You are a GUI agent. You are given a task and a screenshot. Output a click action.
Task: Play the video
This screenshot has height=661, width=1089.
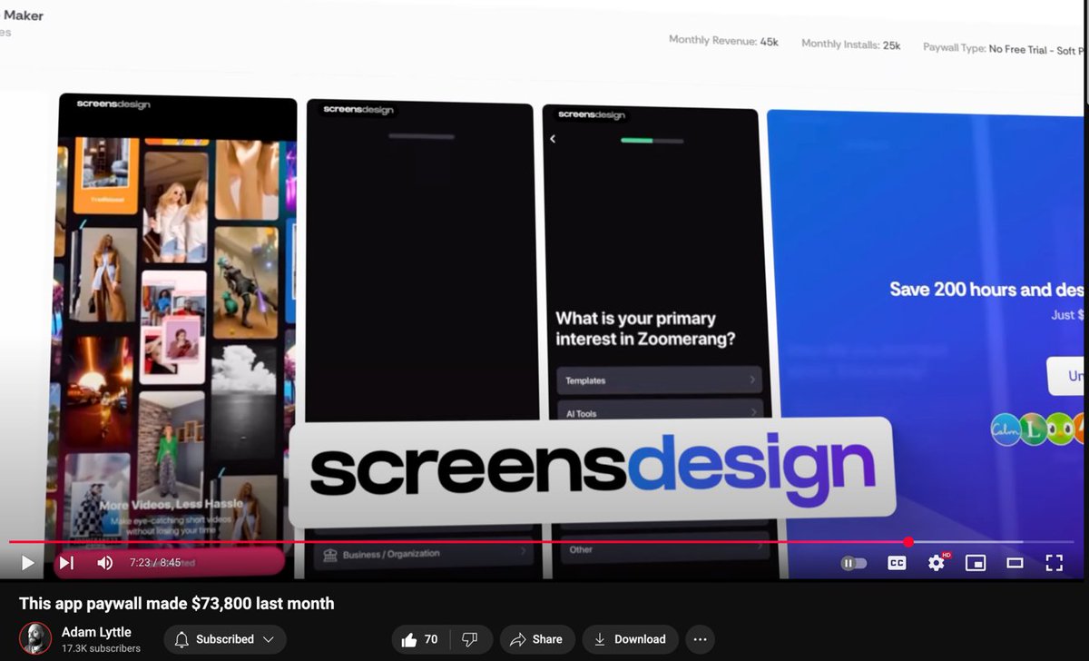27,563
